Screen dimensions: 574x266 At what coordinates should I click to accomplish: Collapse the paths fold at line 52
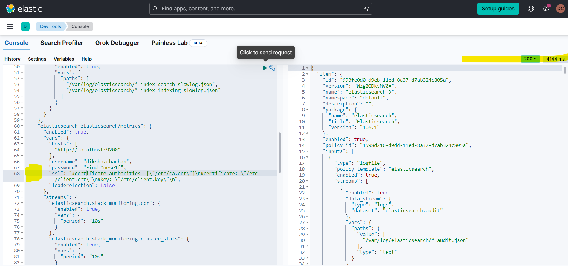coord(22,79)
